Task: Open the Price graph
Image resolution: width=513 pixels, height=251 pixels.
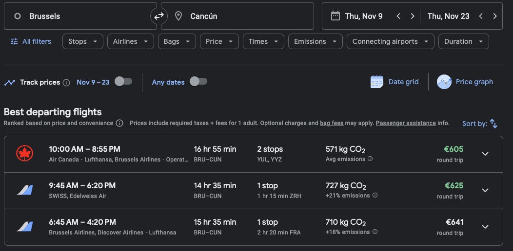Action: point(465,82)
